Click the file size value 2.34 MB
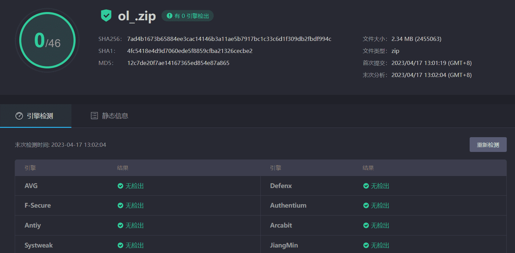 click(416, 39)
